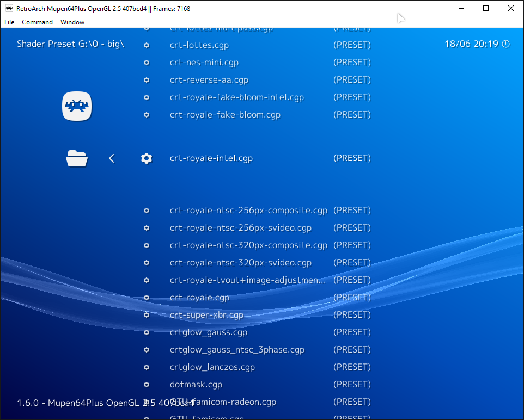Click the gear icon beside crt-royale-fake-bloom.cgp
Viewport: 524px width, 420px height.
coord(147,114)
